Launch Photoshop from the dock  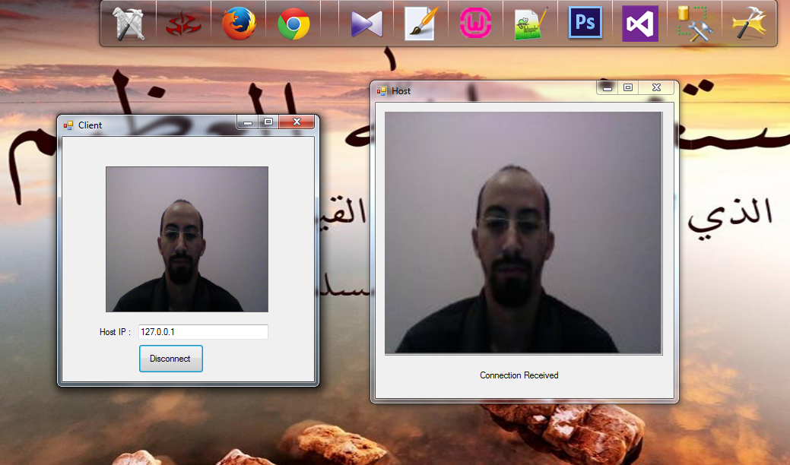[585, 24]
